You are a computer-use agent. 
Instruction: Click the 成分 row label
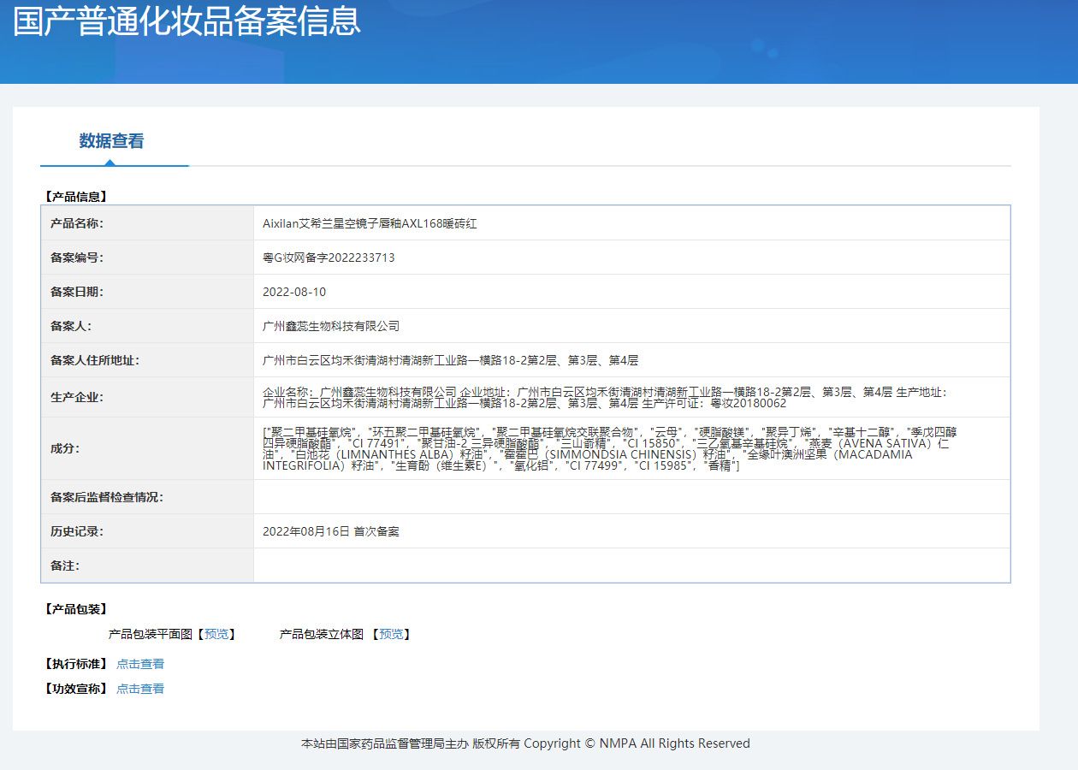[x=65, y=448]
